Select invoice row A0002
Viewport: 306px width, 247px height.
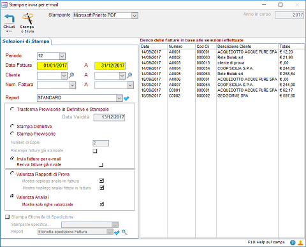[x=222, y=57]
